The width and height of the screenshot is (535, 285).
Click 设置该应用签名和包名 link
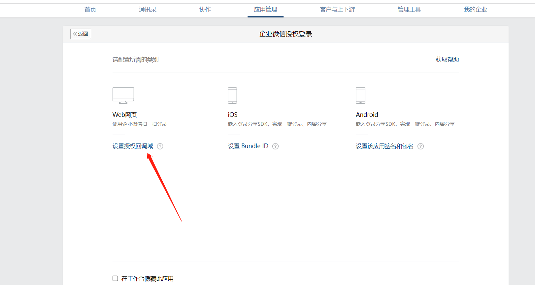pyautogui.click(x=385, y=146)
